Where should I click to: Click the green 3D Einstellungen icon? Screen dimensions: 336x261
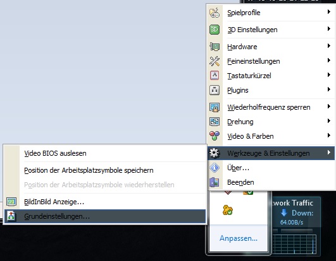(x=215, y=30)
